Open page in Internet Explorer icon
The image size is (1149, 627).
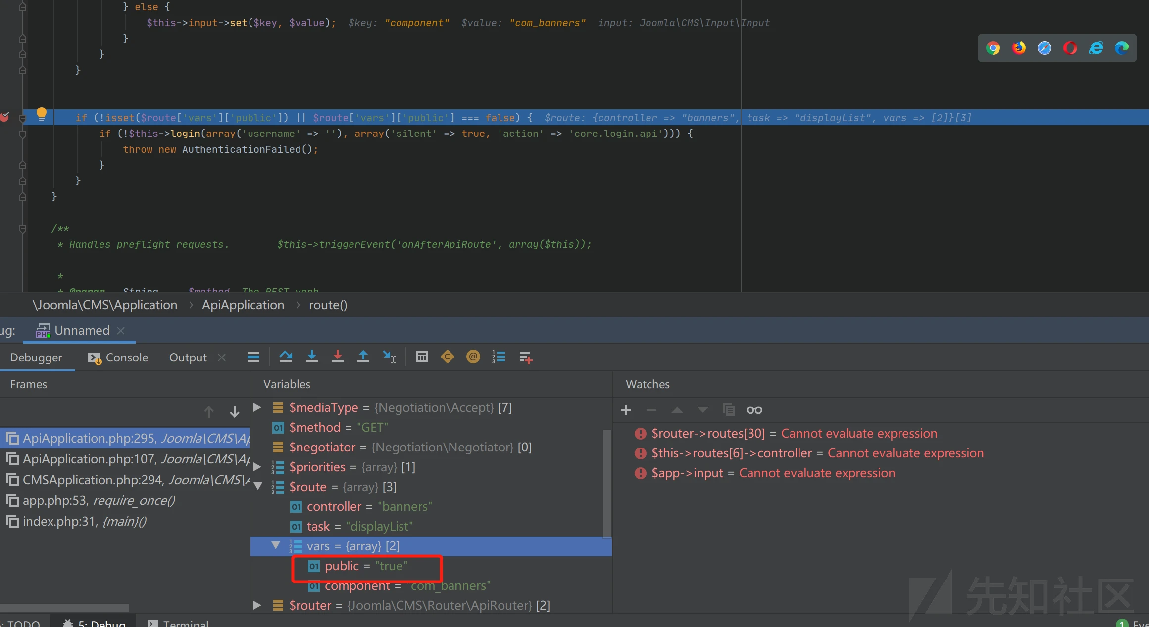click(x=1096, y=48)
